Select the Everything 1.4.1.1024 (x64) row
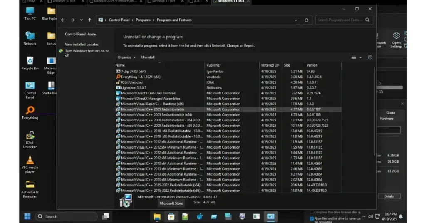Screen dimensions: 426x223 click(228, 77)
